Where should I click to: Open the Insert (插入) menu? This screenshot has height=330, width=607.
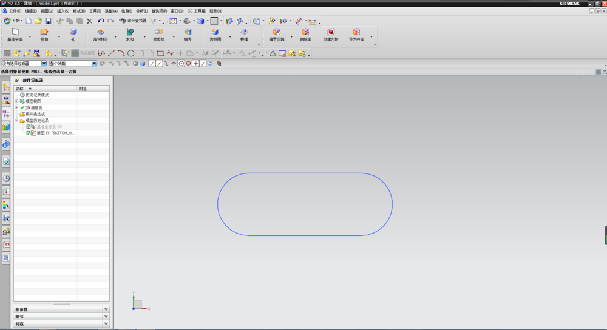pyautogui.click(x=63, y=11)
